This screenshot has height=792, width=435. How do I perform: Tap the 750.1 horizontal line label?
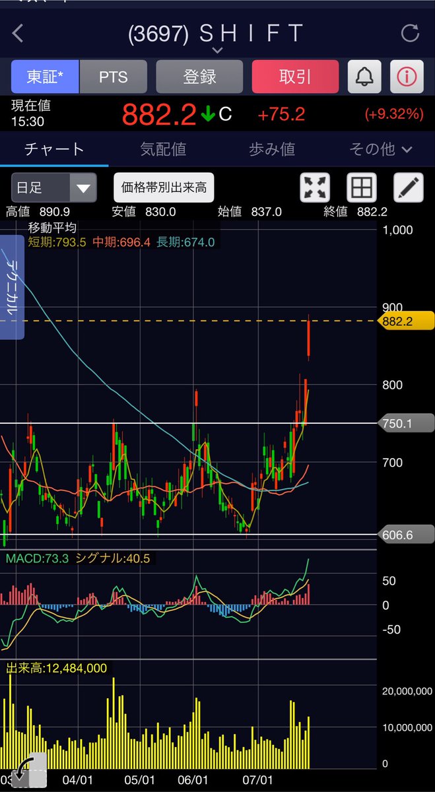pos(405,424)
